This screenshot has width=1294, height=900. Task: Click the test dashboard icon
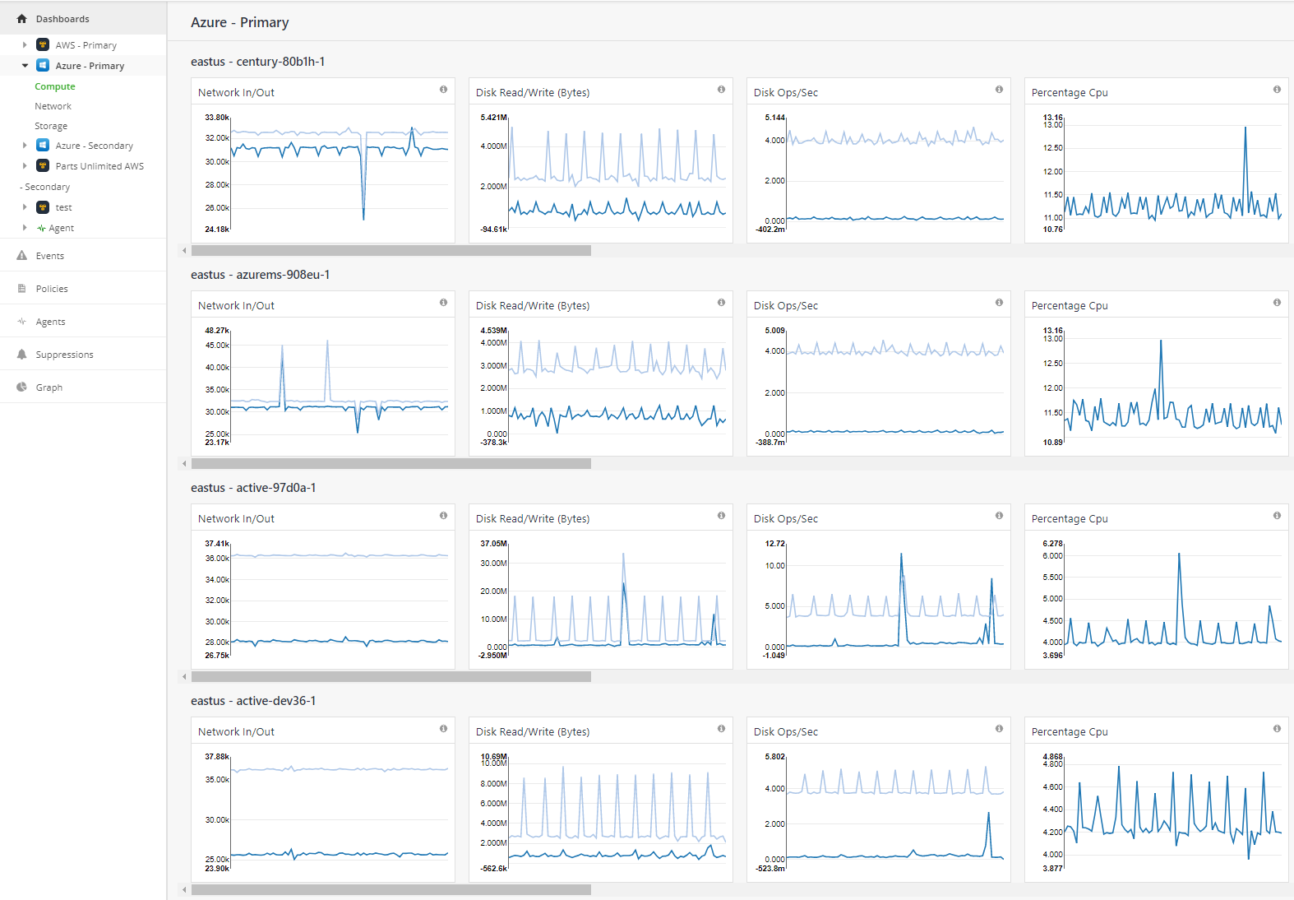43,207
